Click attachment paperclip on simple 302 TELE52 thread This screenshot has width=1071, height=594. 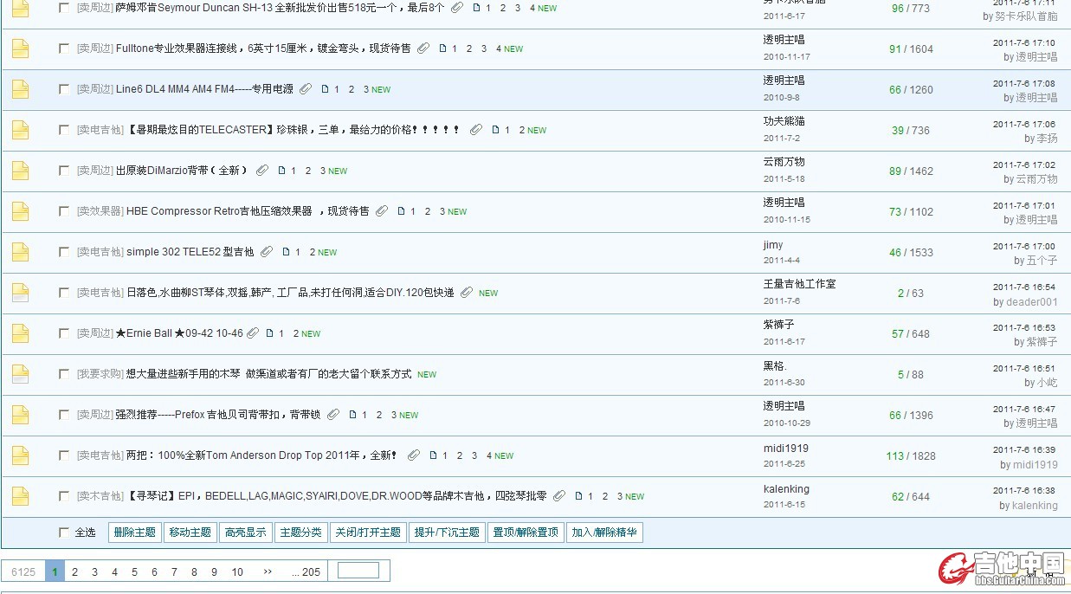[267, 252]
